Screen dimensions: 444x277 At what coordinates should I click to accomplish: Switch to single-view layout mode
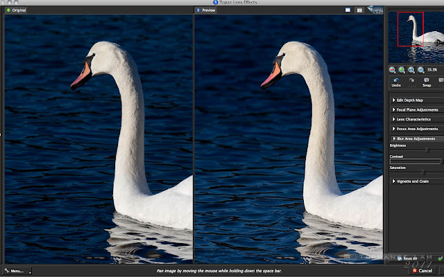(348, 10)
